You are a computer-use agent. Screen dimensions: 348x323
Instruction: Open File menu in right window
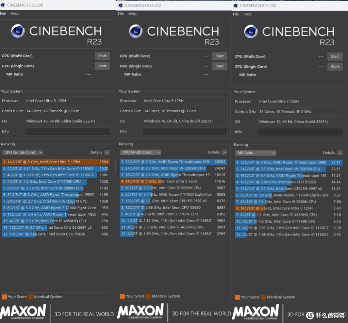pyautogui.click(x=236, y=14)
